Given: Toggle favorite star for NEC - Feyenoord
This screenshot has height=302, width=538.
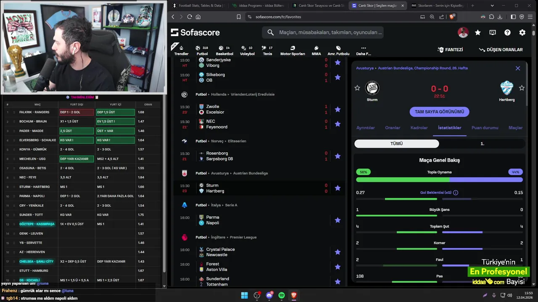Looking at the screenshot, I should pos(338,124).
